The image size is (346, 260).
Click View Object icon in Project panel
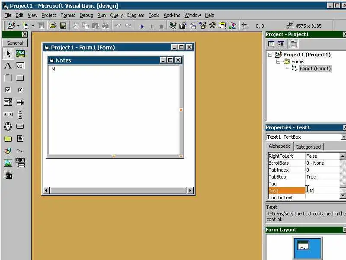pos(281,44)
